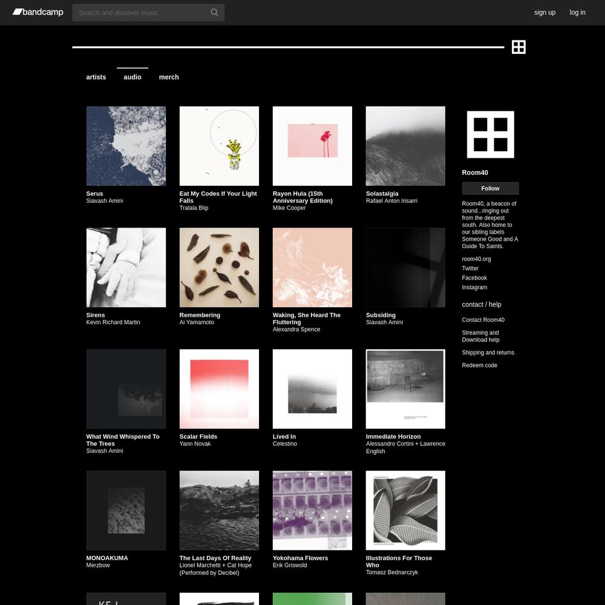
Task: Click the MONOAKUMA album title
Action: (x=107, y=558)
